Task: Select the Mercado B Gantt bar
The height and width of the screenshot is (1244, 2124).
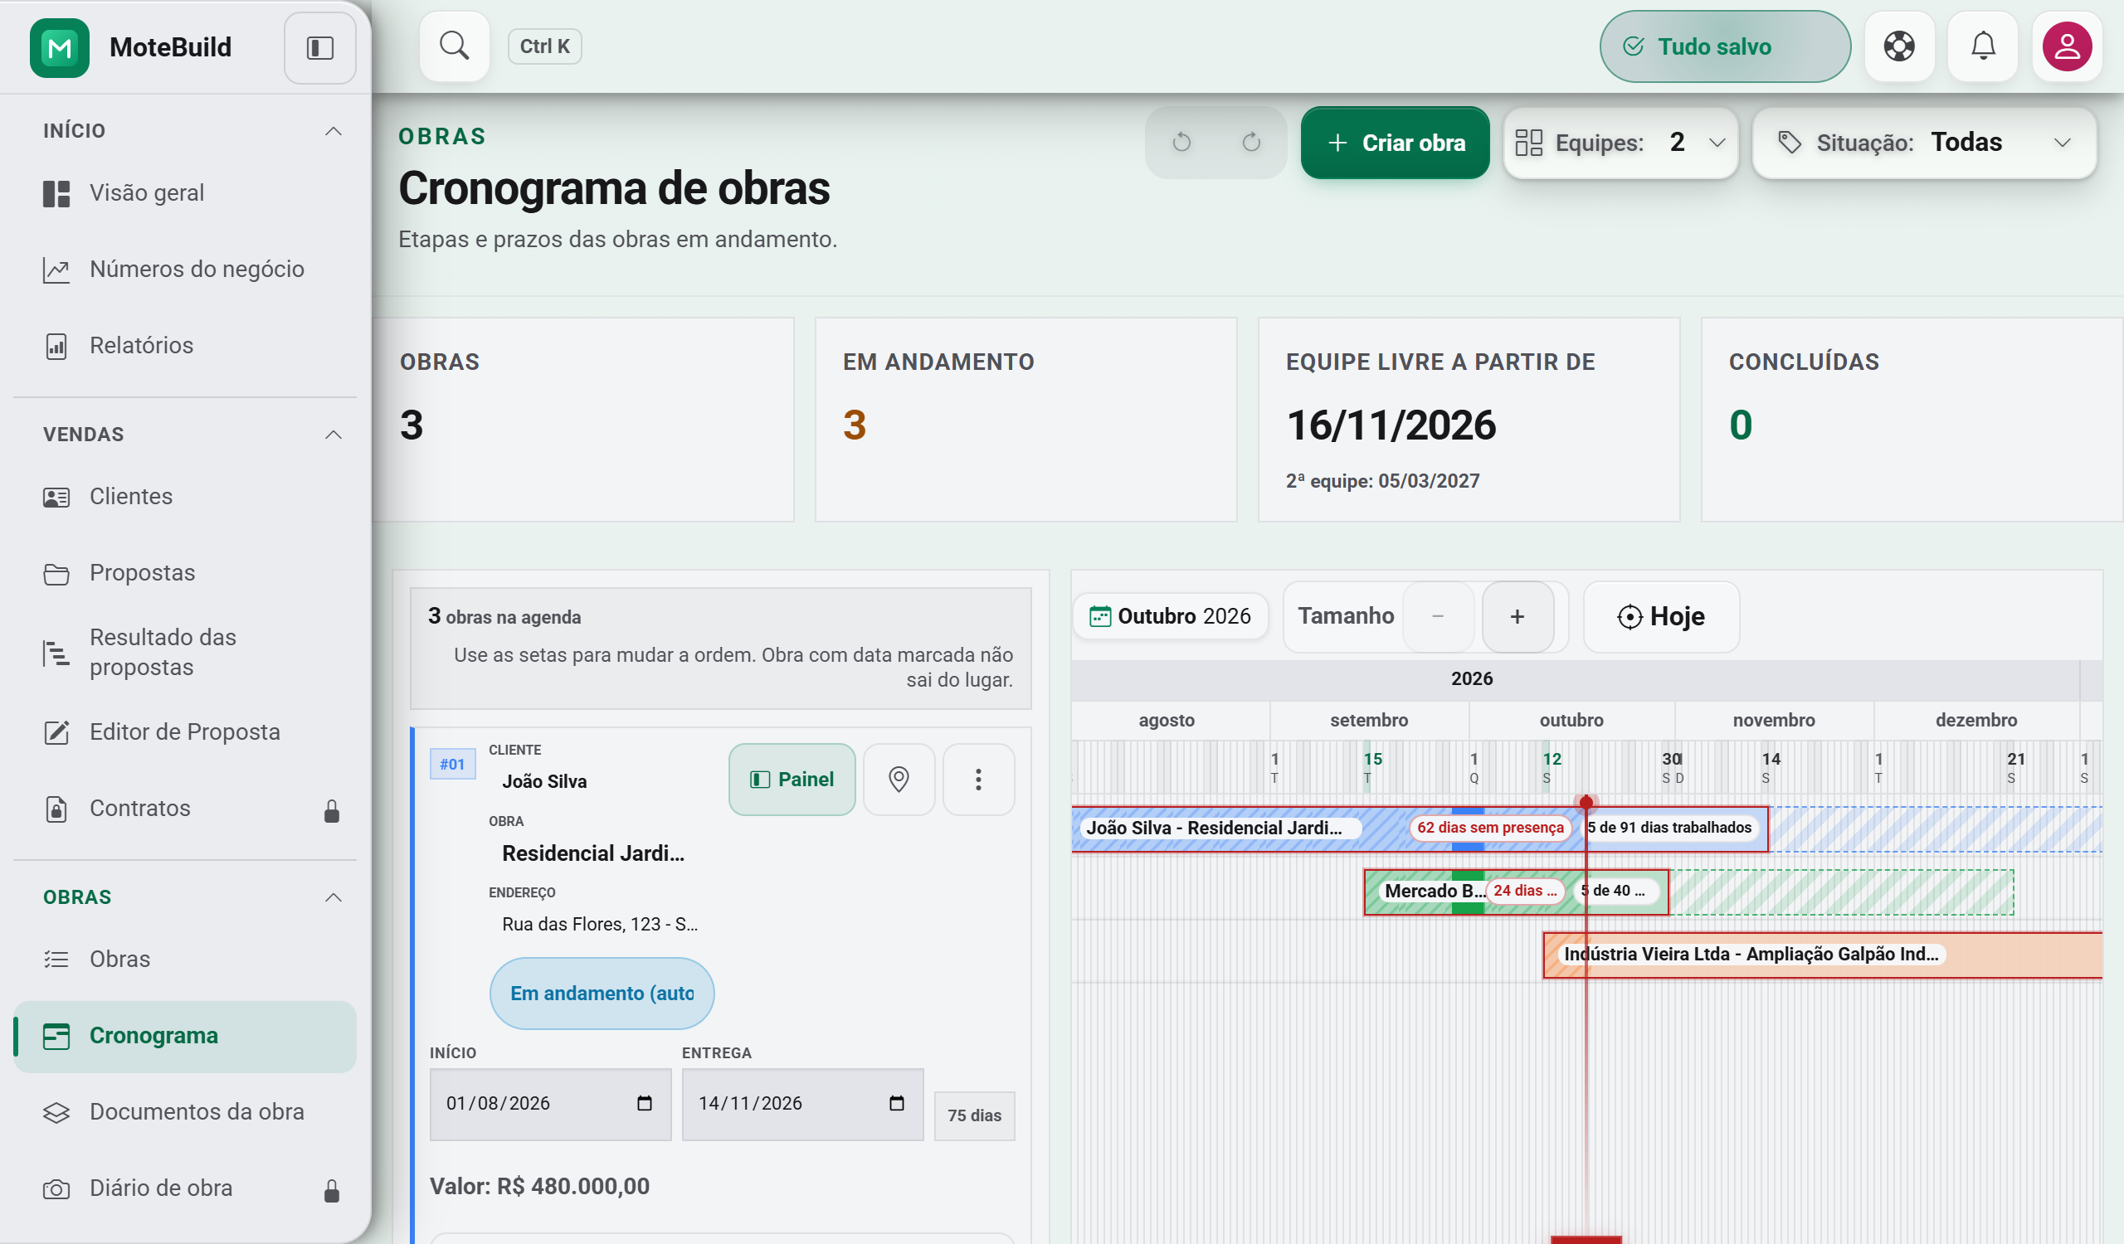Action: coord(1517,892)
